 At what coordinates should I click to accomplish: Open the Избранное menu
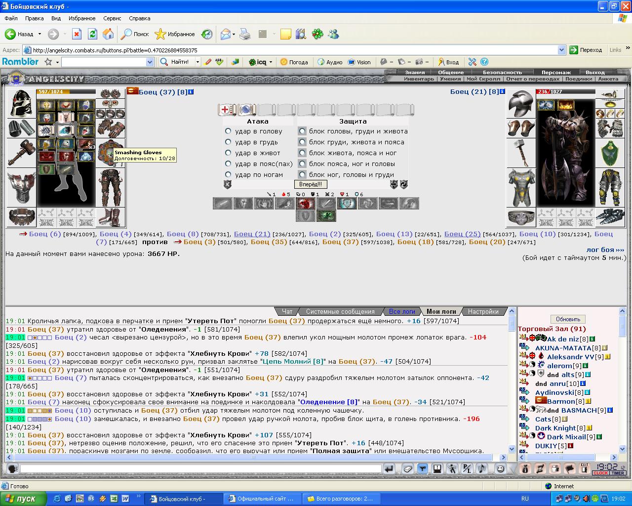click(x=82, y=18)
